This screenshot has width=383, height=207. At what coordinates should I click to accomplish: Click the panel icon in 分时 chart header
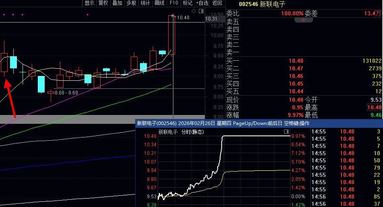tap(286, 131)
